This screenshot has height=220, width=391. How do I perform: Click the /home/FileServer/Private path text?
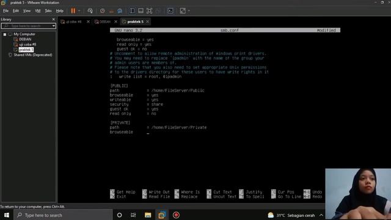pos(179,128)
